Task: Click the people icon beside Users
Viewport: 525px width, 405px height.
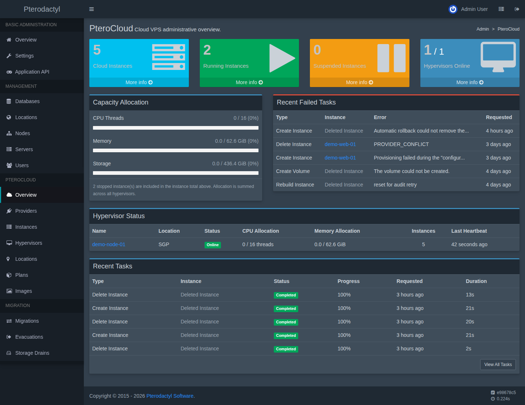Action: point(9,165)
